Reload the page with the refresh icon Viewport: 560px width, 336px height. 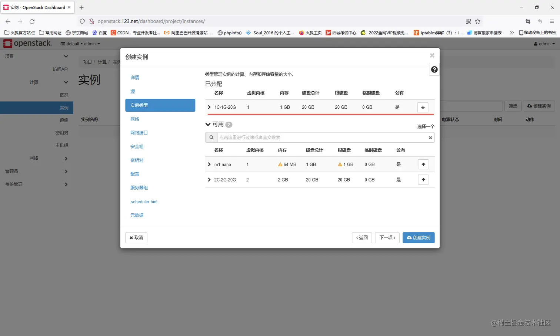(x=32, y=21)
